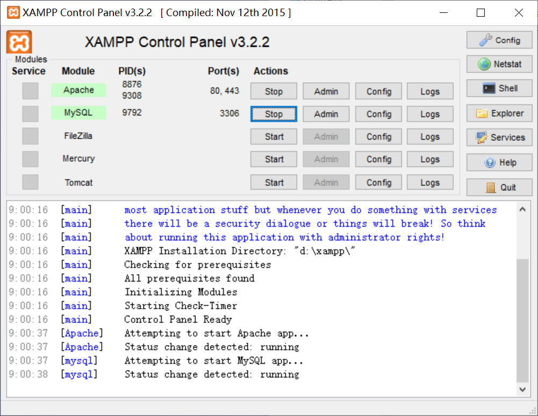
Task: Open the Services button
Action: coord(499,138)
